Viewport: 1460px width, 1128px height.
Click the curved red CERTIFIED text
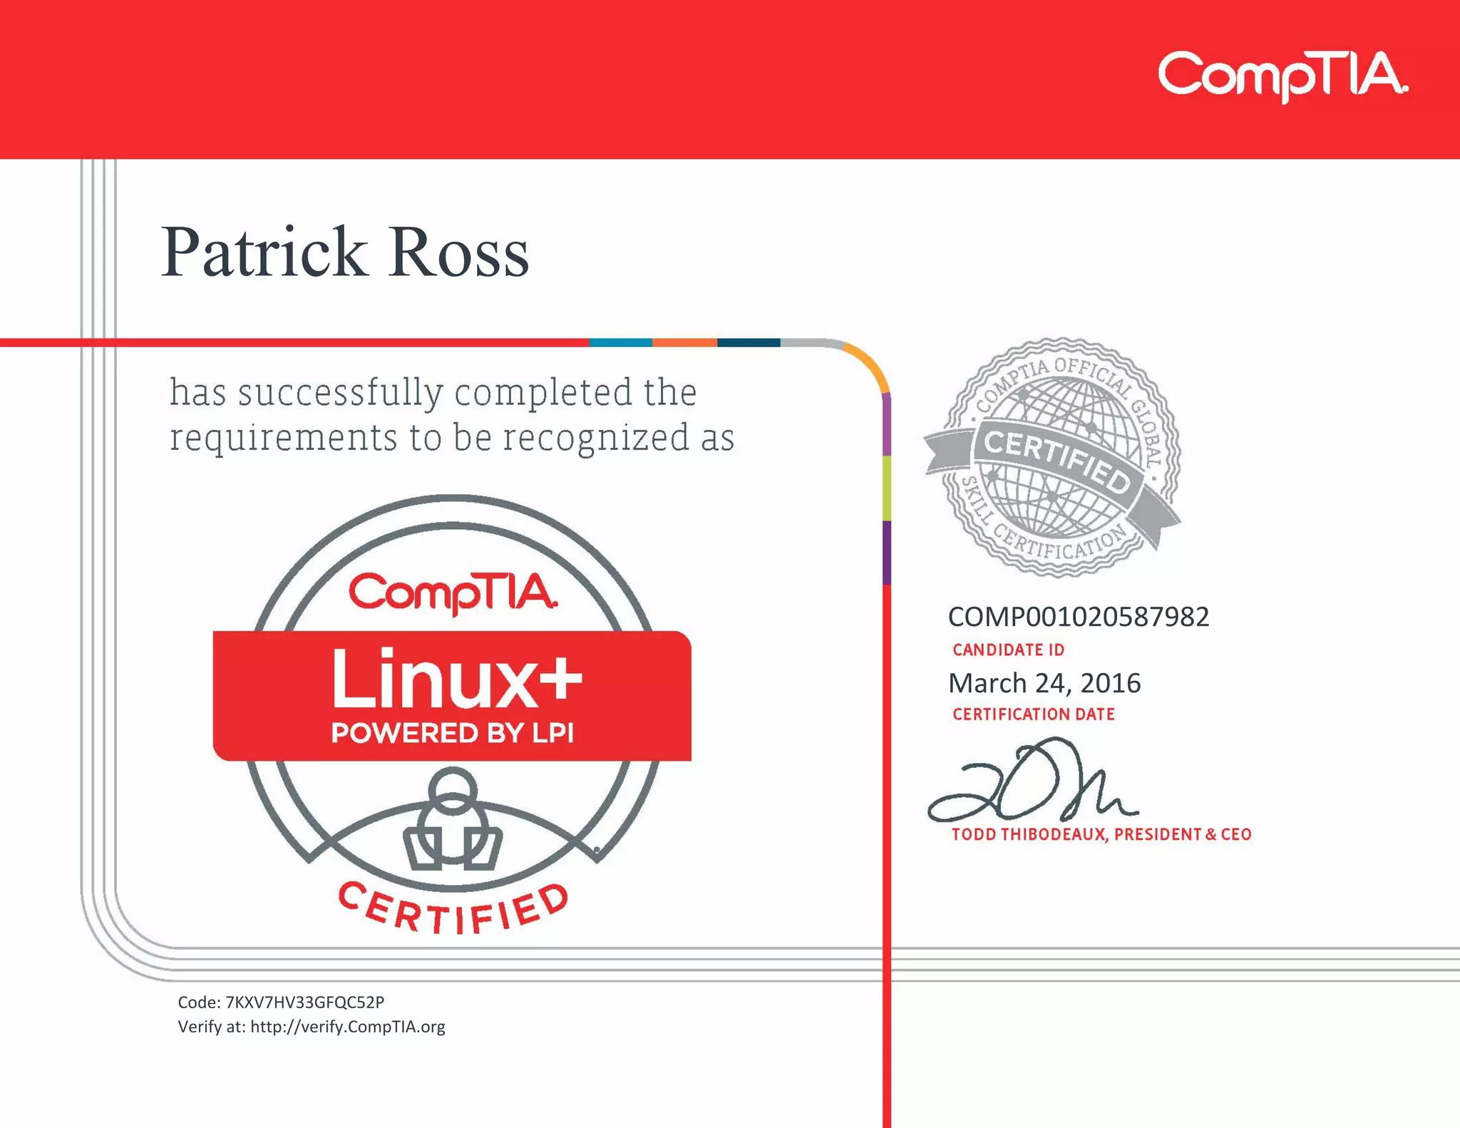click(453, 909)
